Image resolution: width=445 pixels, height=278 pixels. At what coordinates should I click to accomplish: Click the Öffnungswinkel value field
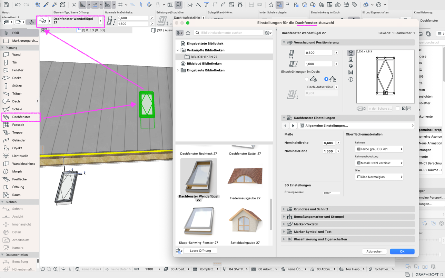pos(331,193)
